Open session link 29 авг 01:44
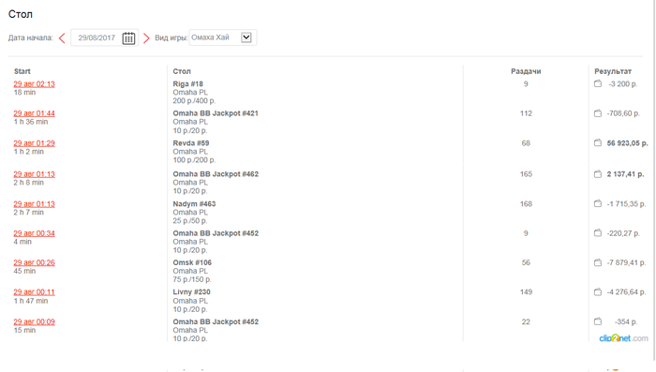Viewport: 656px width, 372px height. pyautogui.click(x=34, y=113)
